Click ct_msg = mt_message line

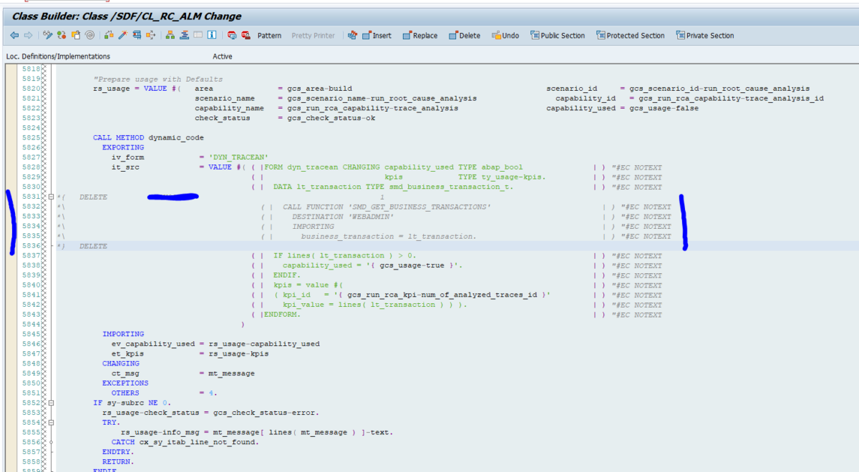coord(183,373)
